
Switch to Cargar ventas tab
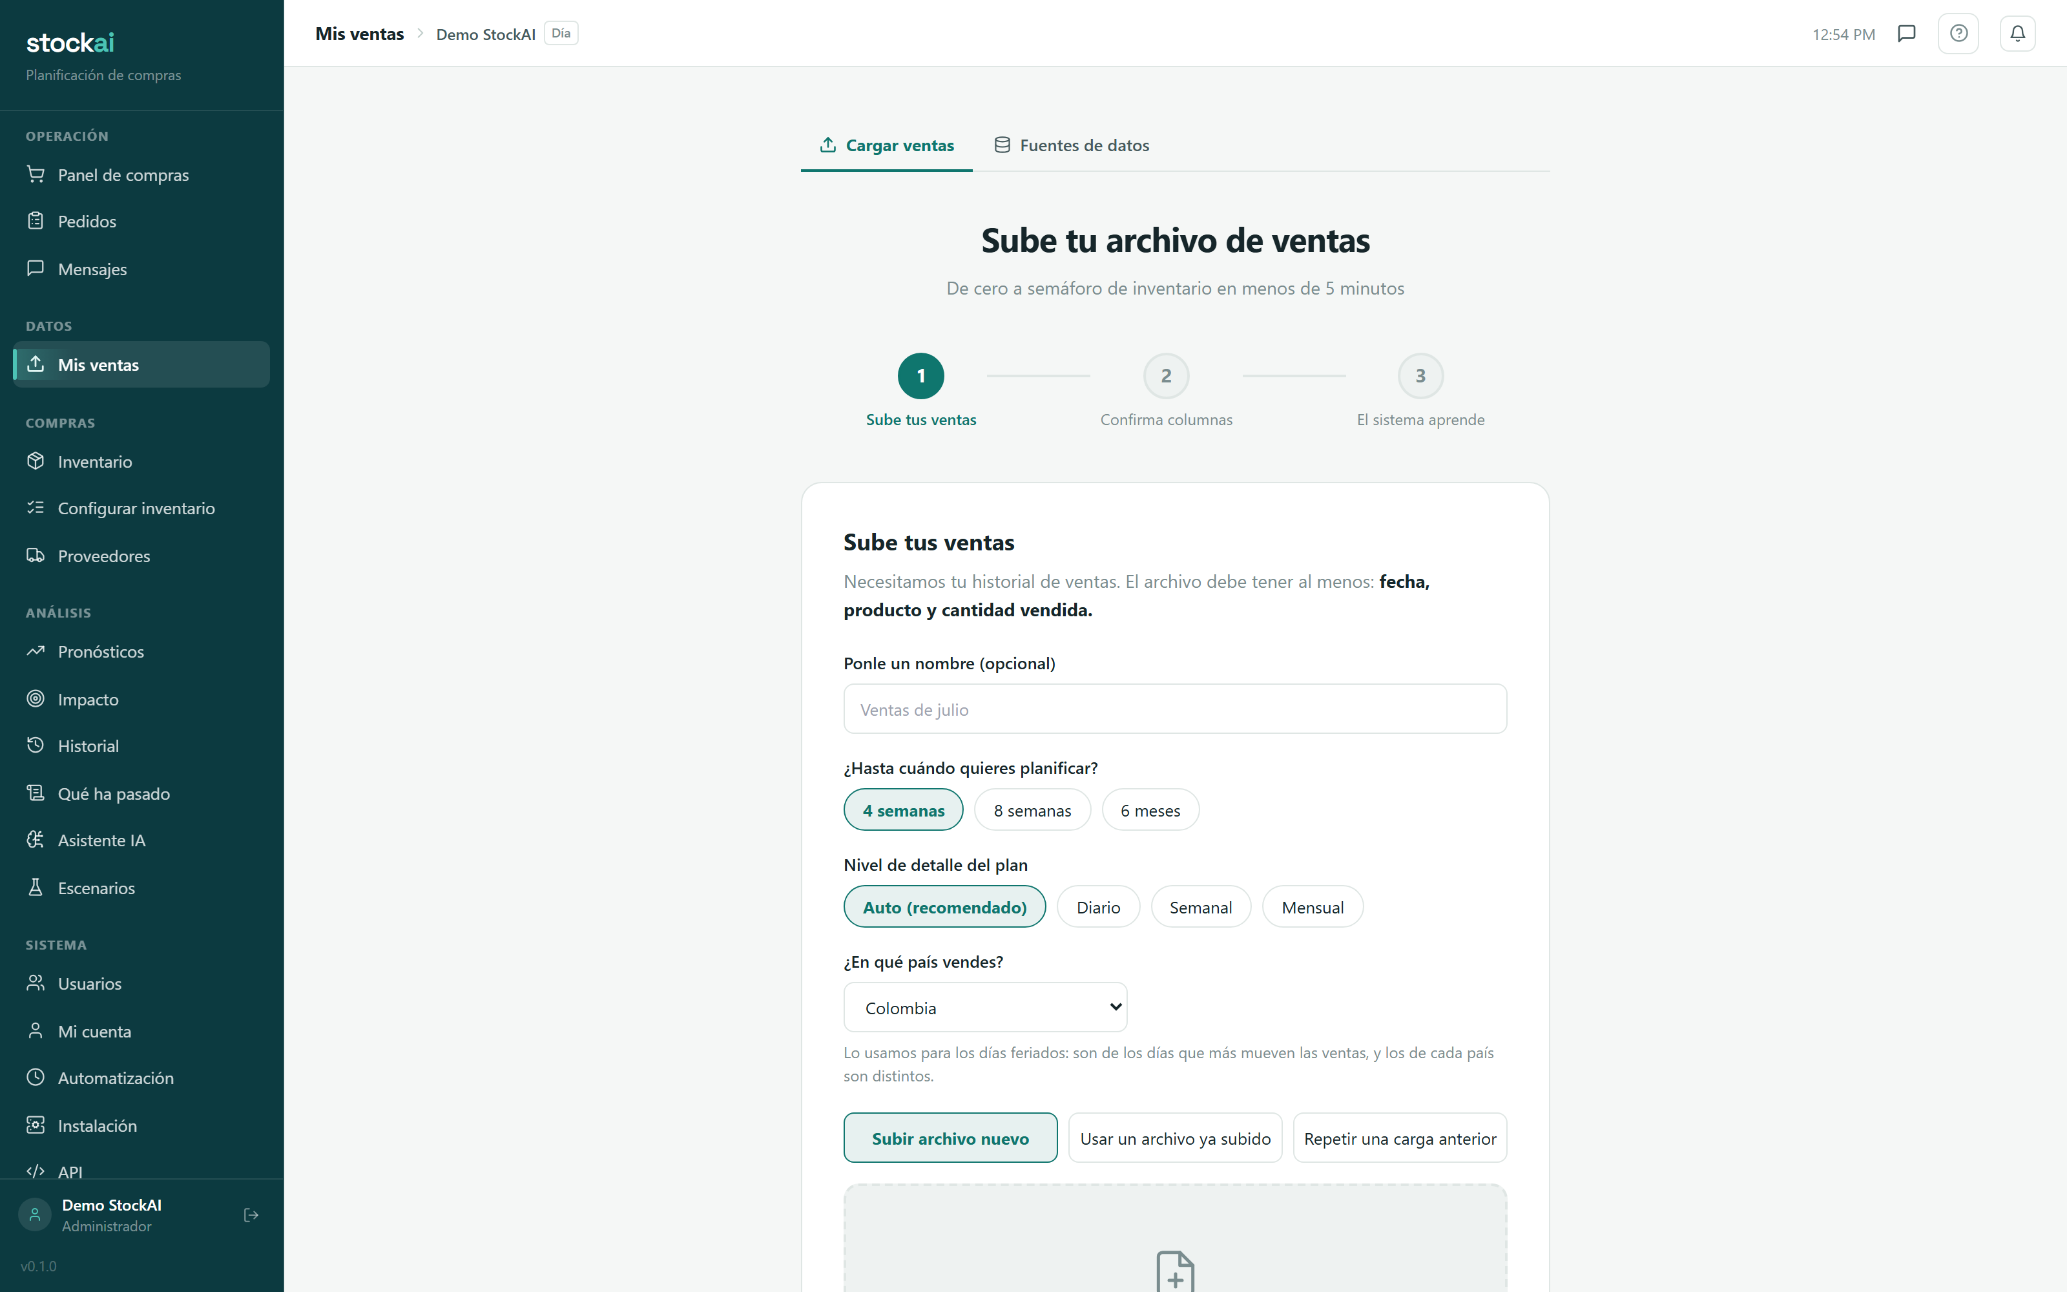[x=887, y=145]
